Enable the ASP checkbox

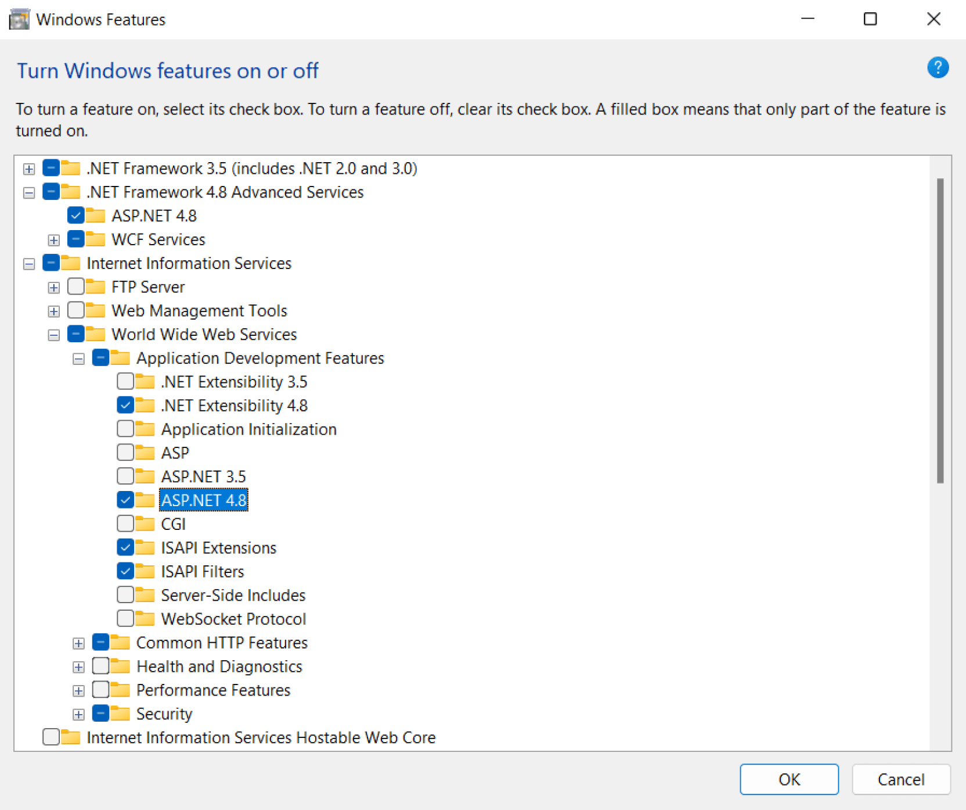pyautogui.click(x=125, y=453)
